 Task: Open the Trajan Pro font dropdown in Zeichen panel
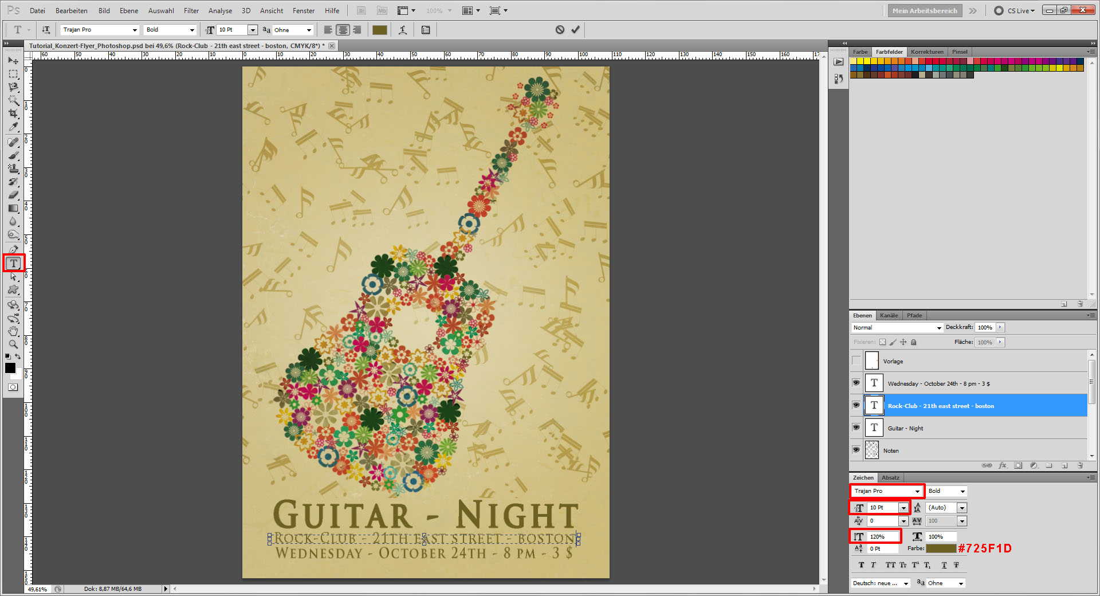[917, 491]
